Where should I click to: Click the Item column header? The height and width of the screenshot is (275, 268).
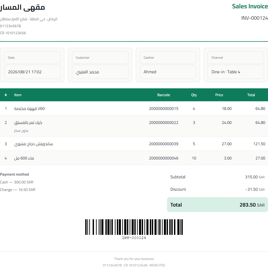pyautogui.click(x=18, y=95)
